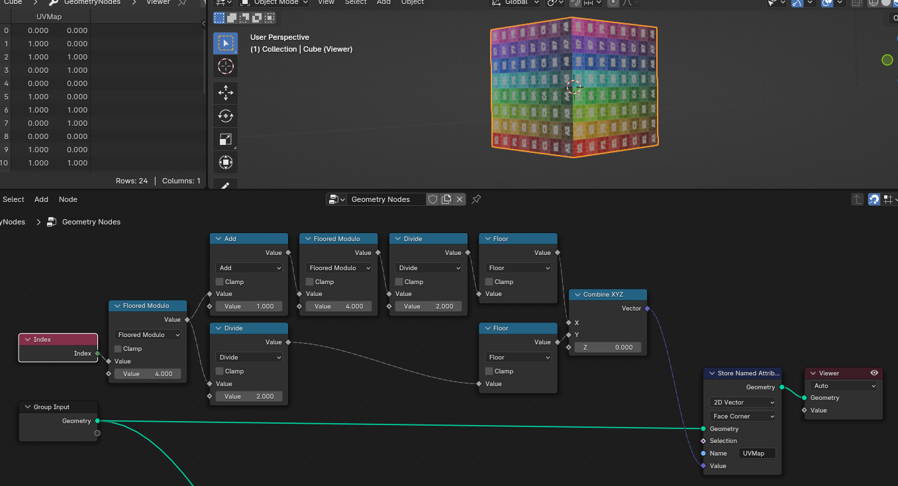Screen dimensions: 898x486
Task: Open top Divide node operation dropdown
Action: pyautogui.click(x=428, y=268)
